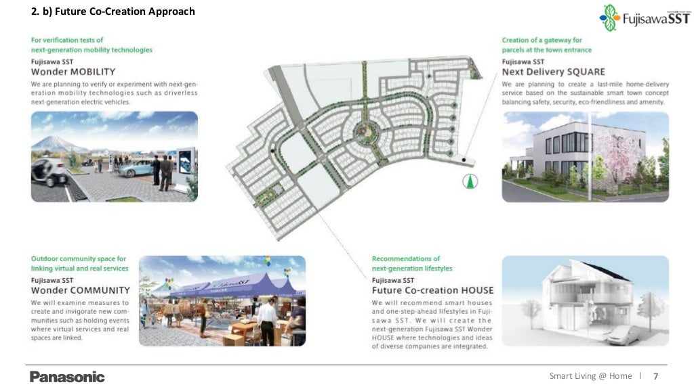Click paragraph starting 'We are planning to create'

tap(585, 93)
